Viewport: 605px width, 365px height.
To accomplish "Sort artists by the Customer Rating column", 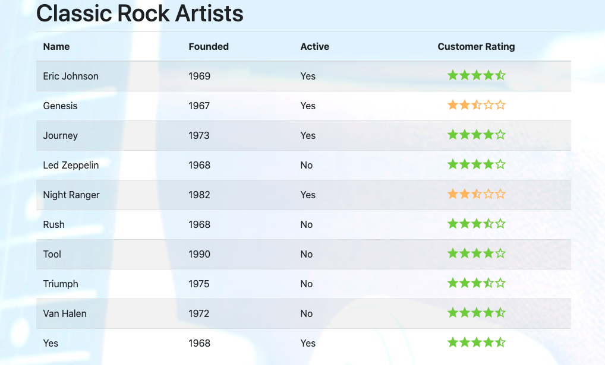I will (x=476, y=46).
